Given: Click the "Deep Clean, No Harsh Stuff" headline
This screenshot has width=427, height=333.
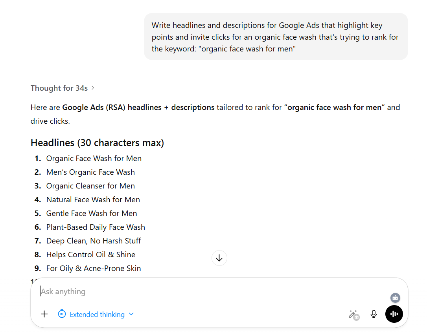Looking at the screenshot, I should [94, 241].
